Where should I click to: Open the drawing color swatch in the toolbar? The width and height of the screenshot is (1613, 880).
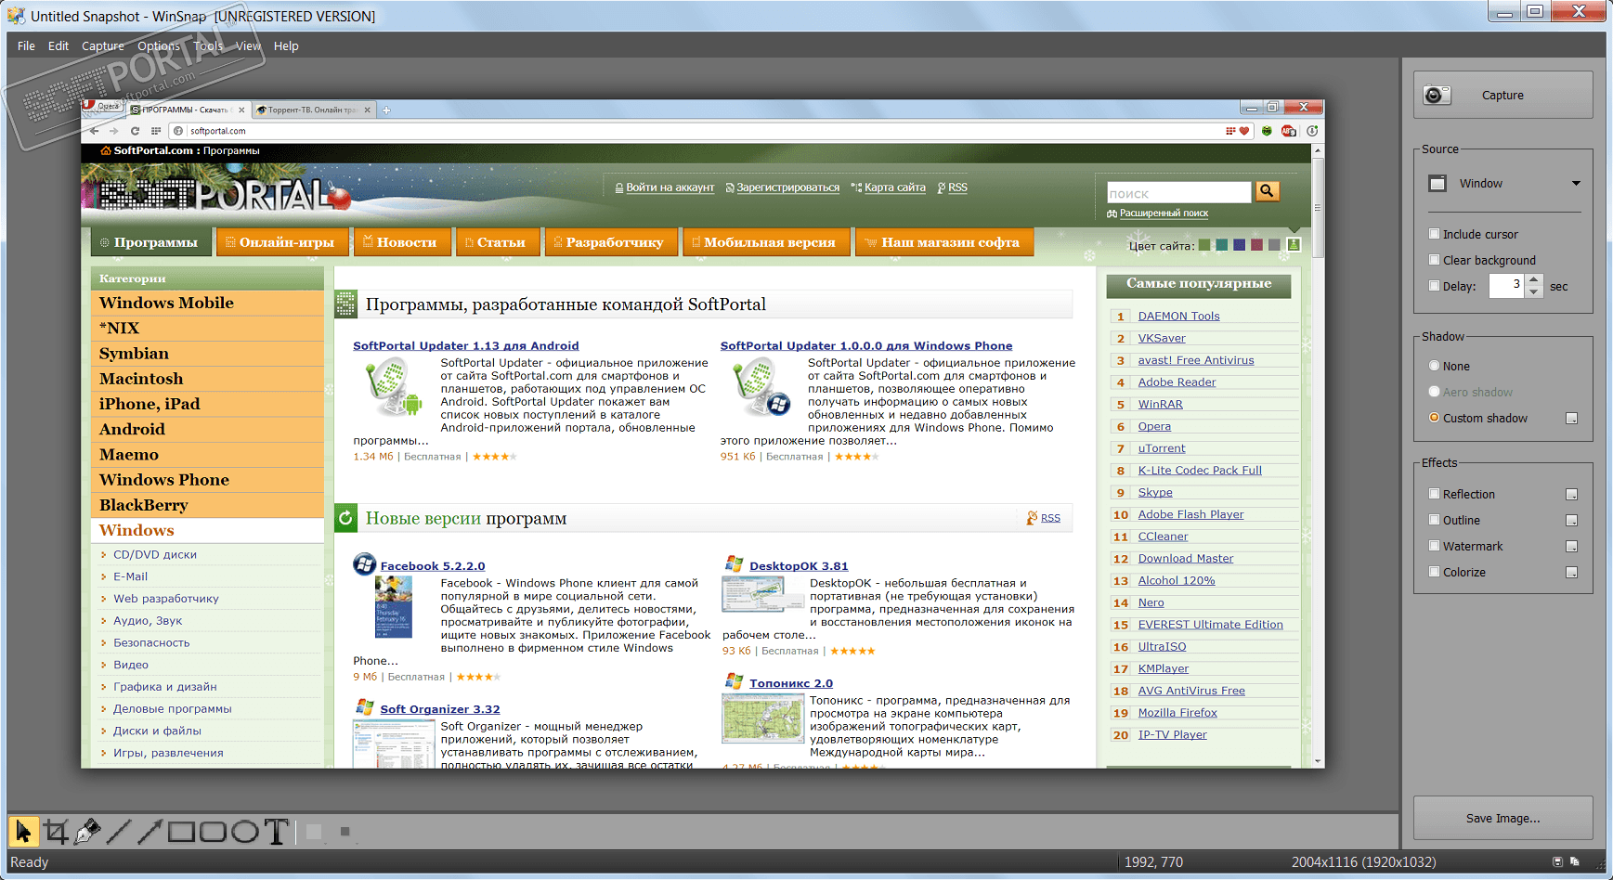314,832
